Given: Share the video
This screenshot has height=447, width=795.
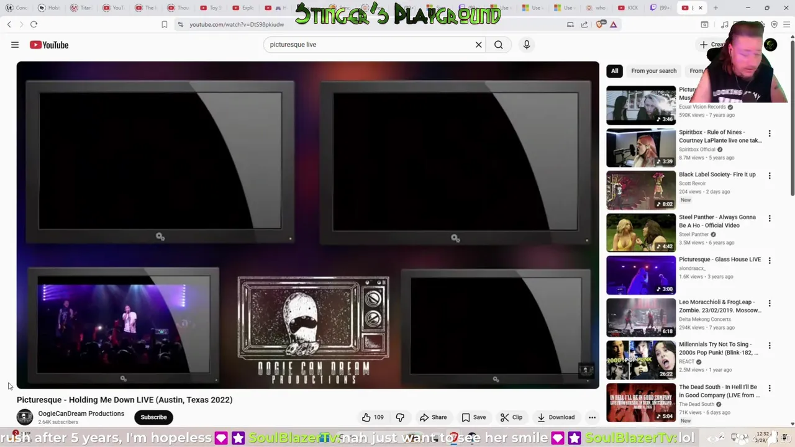Looking at the screenshot, I should (x=433, y=417).
